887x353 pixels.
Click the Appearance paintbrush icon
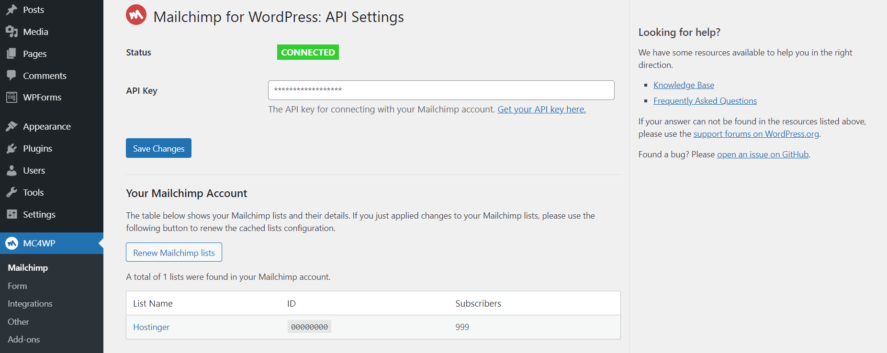point(11,126)
